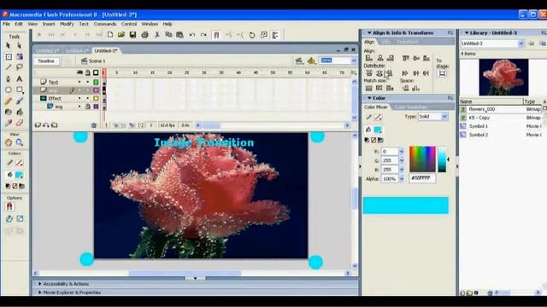Toggle the To stage align button

(x=442, y=73)
